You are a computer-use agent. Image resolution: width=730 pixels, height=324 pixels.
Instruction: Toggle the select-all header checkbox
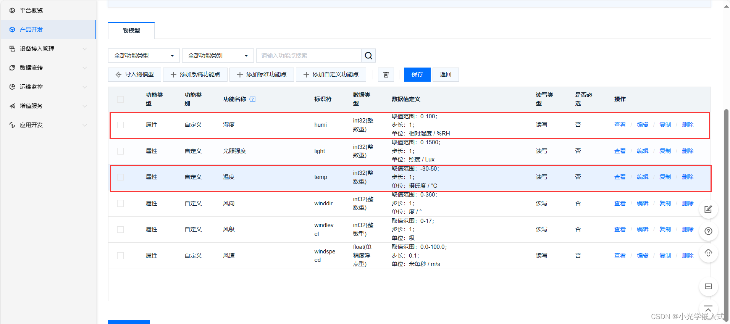[x=120, y=99]
